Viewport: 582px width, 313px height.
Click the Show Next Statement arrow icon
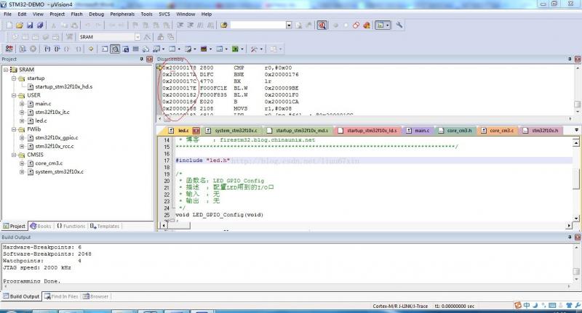point(91,49)
